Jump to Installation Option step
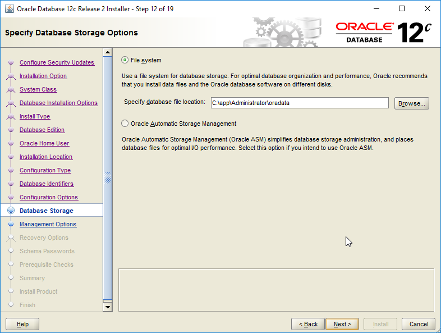441x333 pixels. point(43,76)
